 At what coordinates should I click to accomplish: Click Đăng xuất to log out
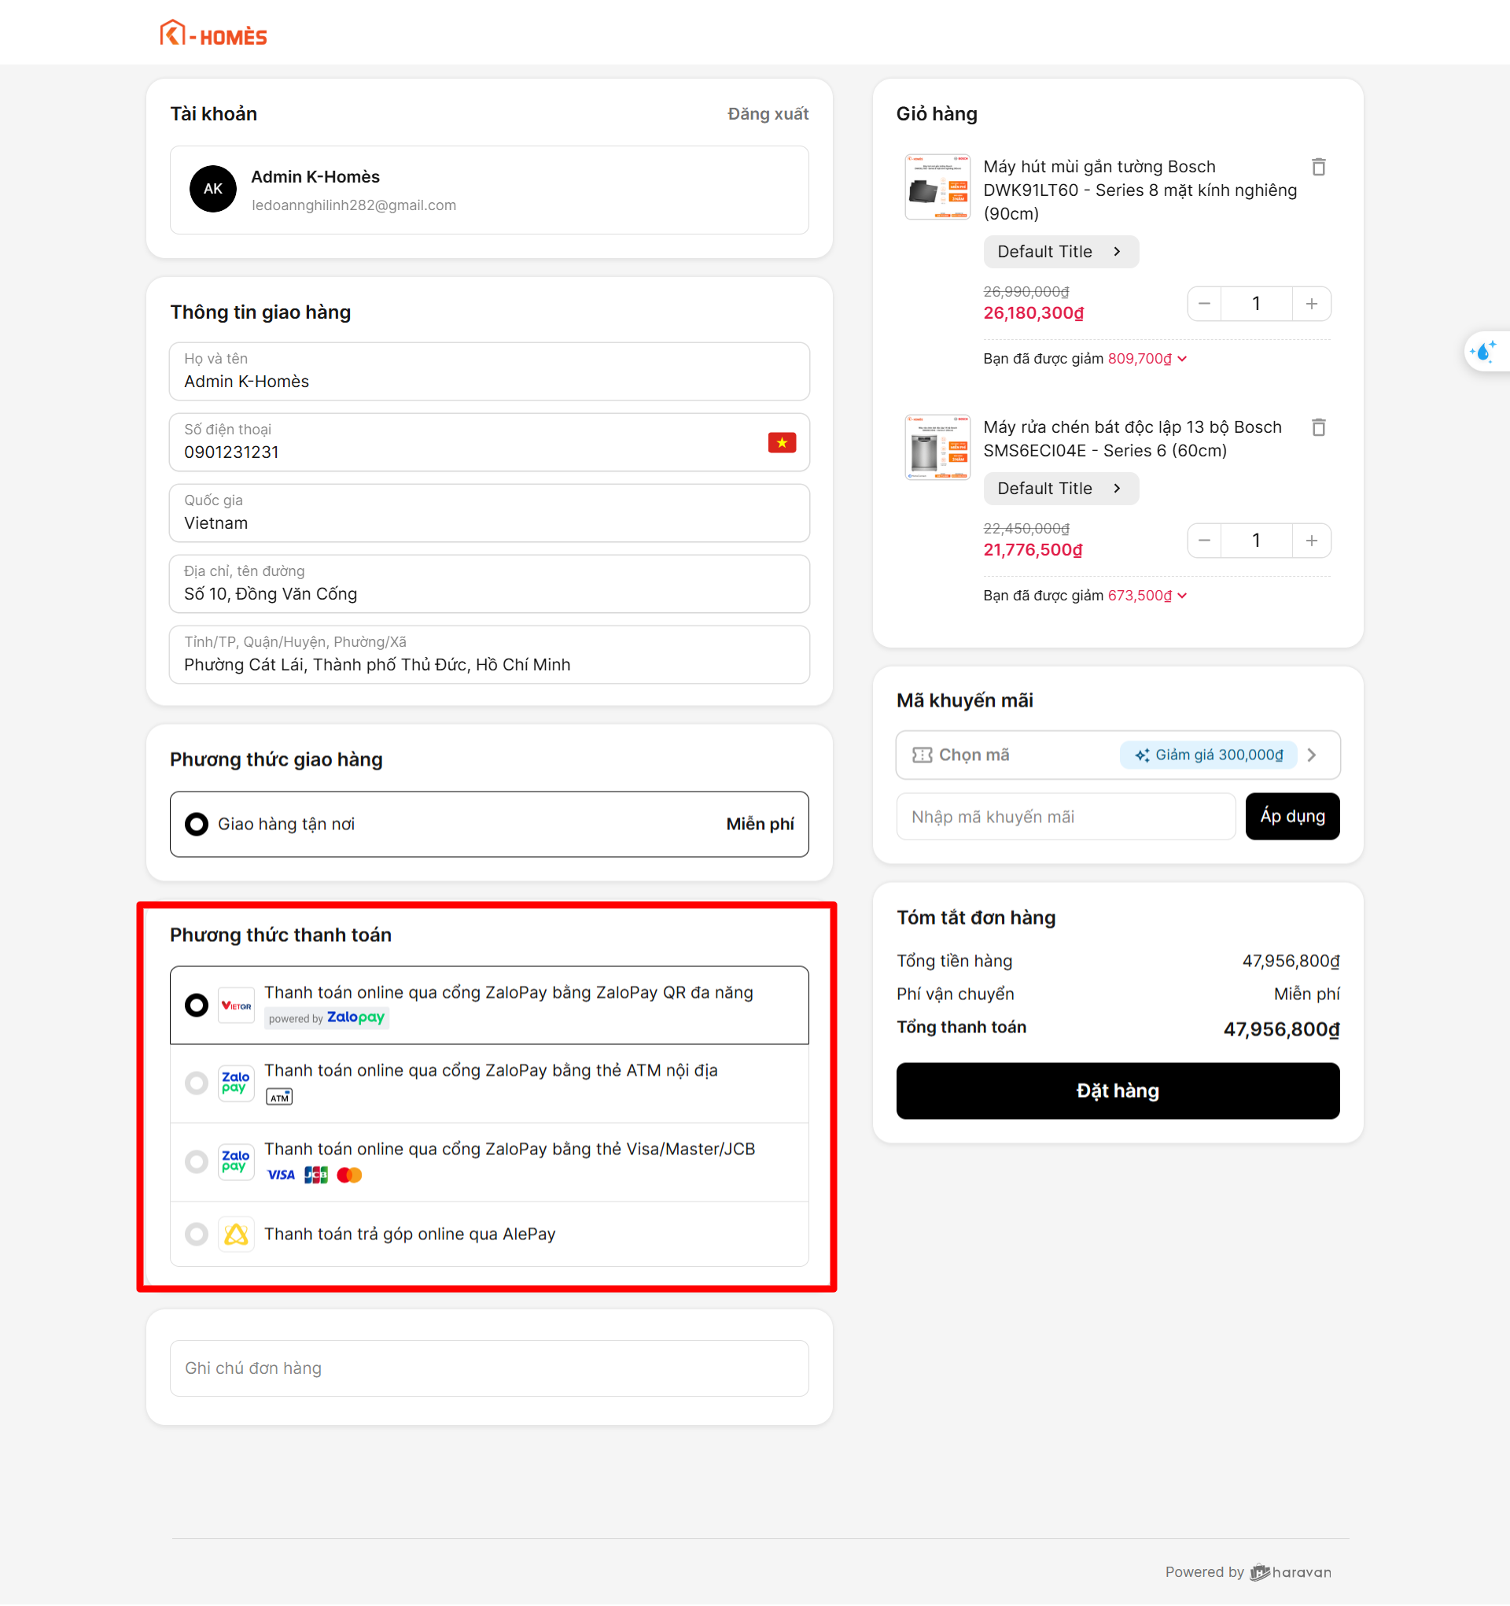[767, 114]
